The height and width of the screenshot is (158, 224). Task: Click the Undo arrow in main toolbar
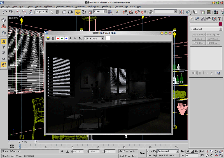coord(5,12)
